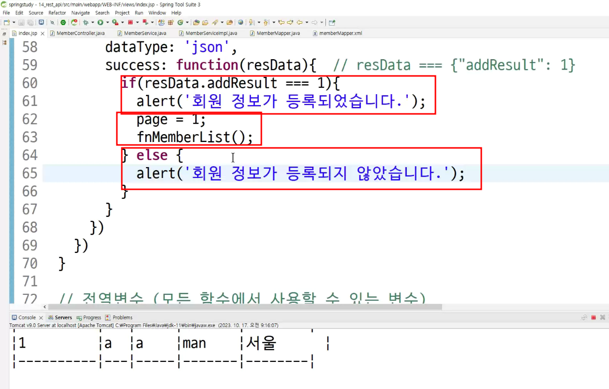
Task: Switch to the index.jsp editor tab
Action: [x=28, y=34]
